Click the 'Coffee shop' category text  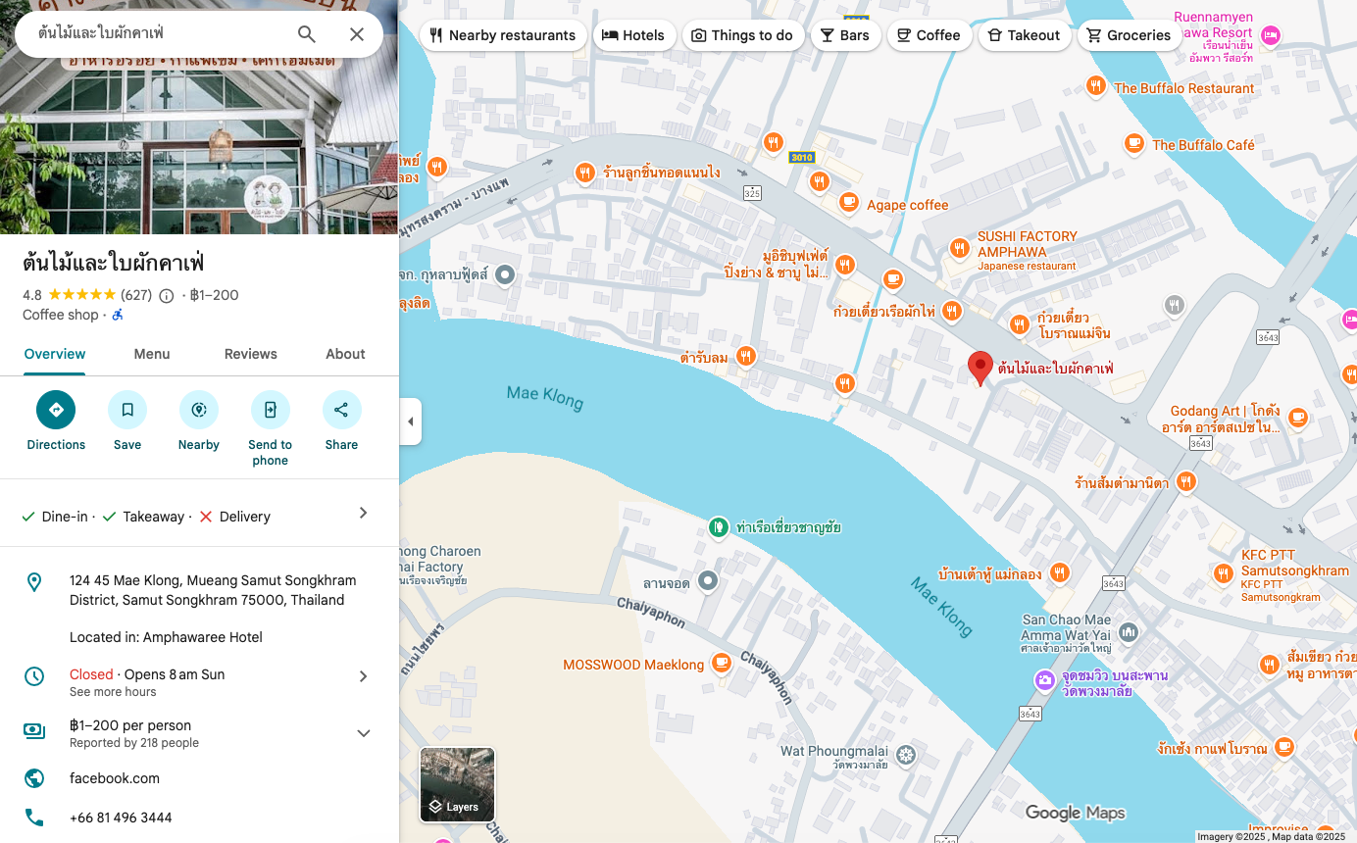61,315
